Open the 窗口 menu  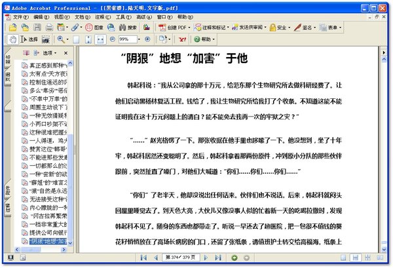tap(164, 17)
